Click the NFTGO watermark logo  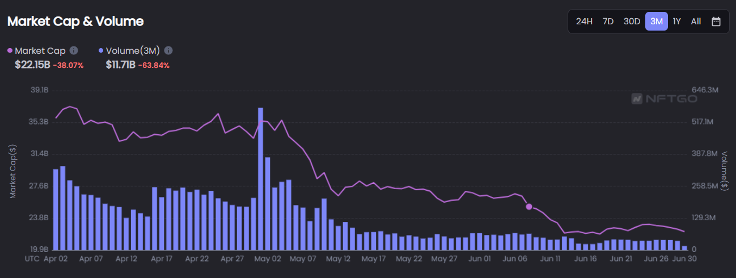(664, 99)
